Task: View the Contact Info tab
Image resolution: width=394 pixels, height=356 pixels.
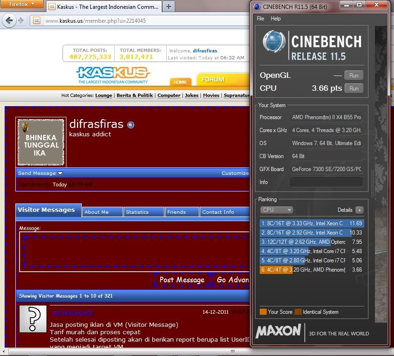Action: [224, 212]
